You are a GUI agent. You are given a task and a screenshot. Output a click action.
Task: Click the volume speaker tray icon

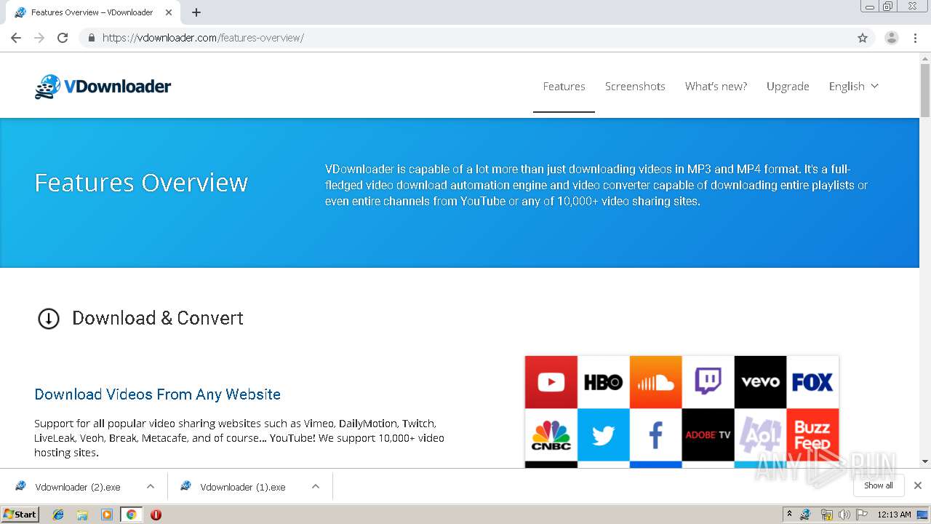[844, 515]
